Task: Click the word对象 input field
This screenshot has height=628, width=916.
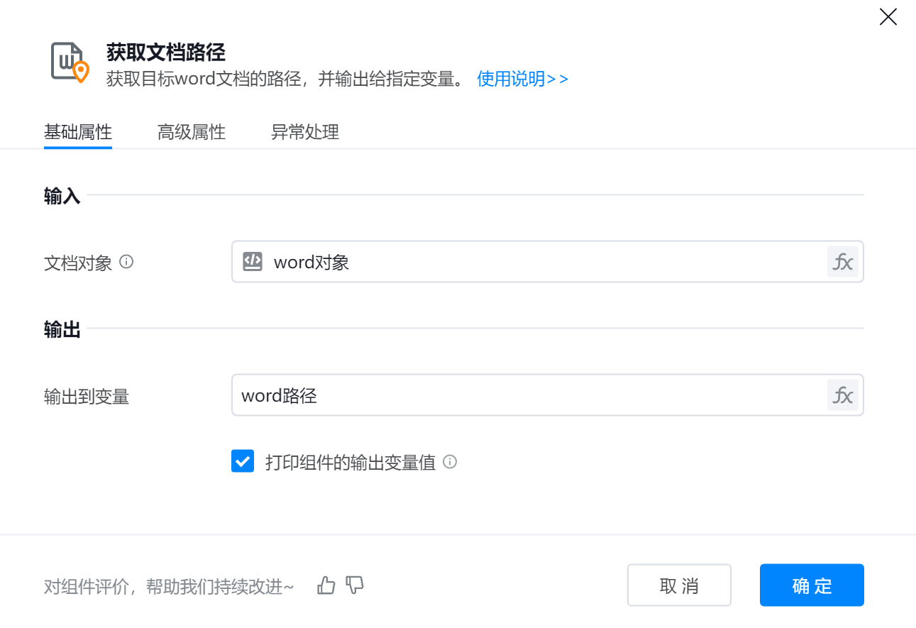Action: pos(539,262)
